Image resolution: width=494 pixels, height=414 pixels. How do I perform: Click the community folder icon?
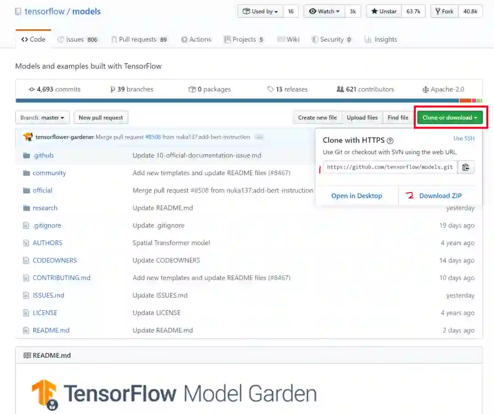[27, 173]
